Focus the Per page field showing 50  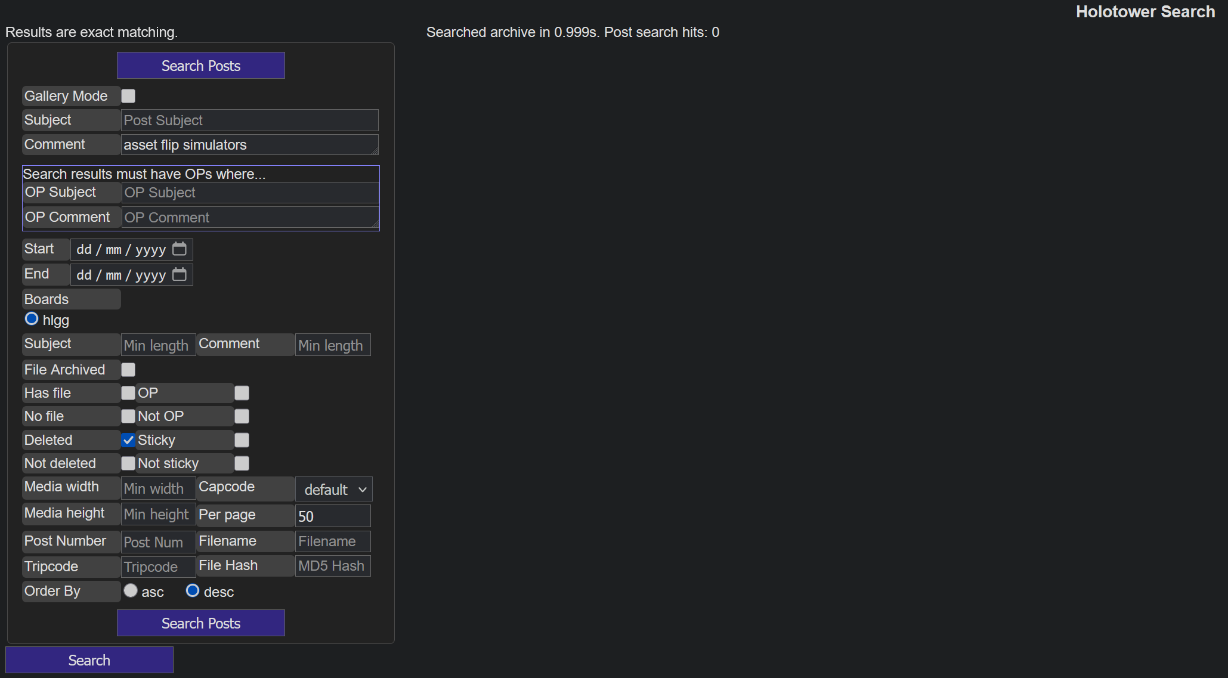pyautogui.click(x=332, y=516)
